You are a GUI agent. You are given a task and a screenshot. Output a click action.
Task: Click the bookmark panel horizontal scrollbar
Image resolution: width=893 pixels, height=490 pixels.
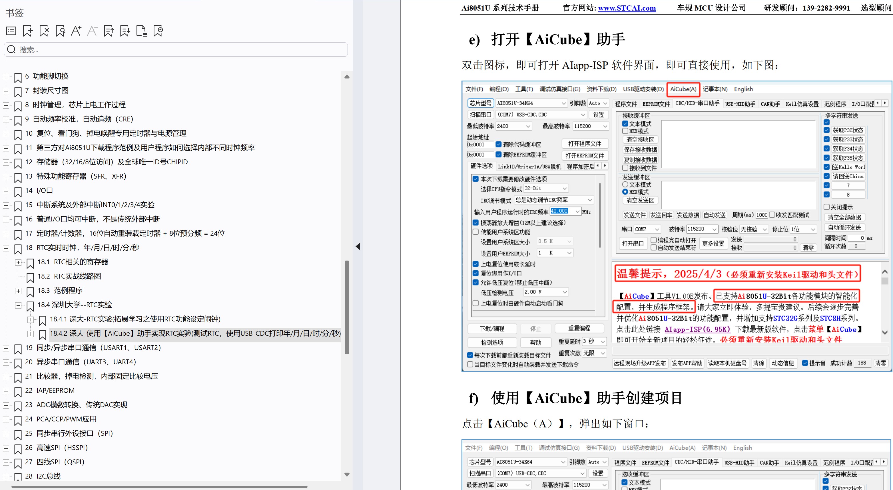(159, 487)
